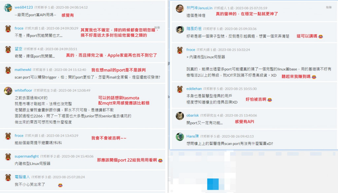The height and width of the screenshot is (193, 338).
Task: Open mathewkl's bear avatar
Action: pos(8,70)
